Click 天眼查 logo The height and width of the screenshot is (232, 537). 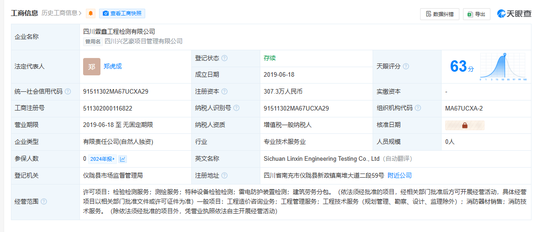[514, 14]
